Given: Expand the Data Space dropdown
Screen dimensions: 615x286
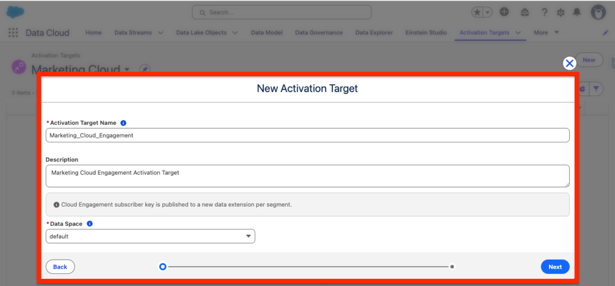Looking at the screenshot, I should (x=150, y=236).
